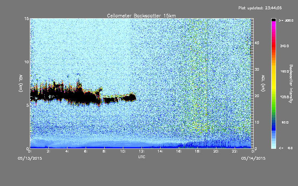
Task: Click the UTC x-axis label
Action: 142,157
